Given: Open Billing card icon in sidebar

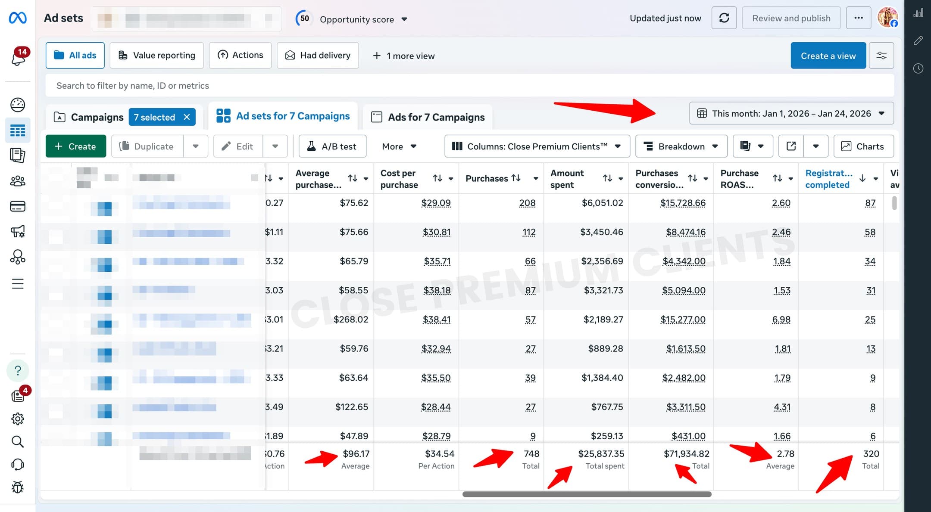Looking at the screenshot, I should 18,206.
